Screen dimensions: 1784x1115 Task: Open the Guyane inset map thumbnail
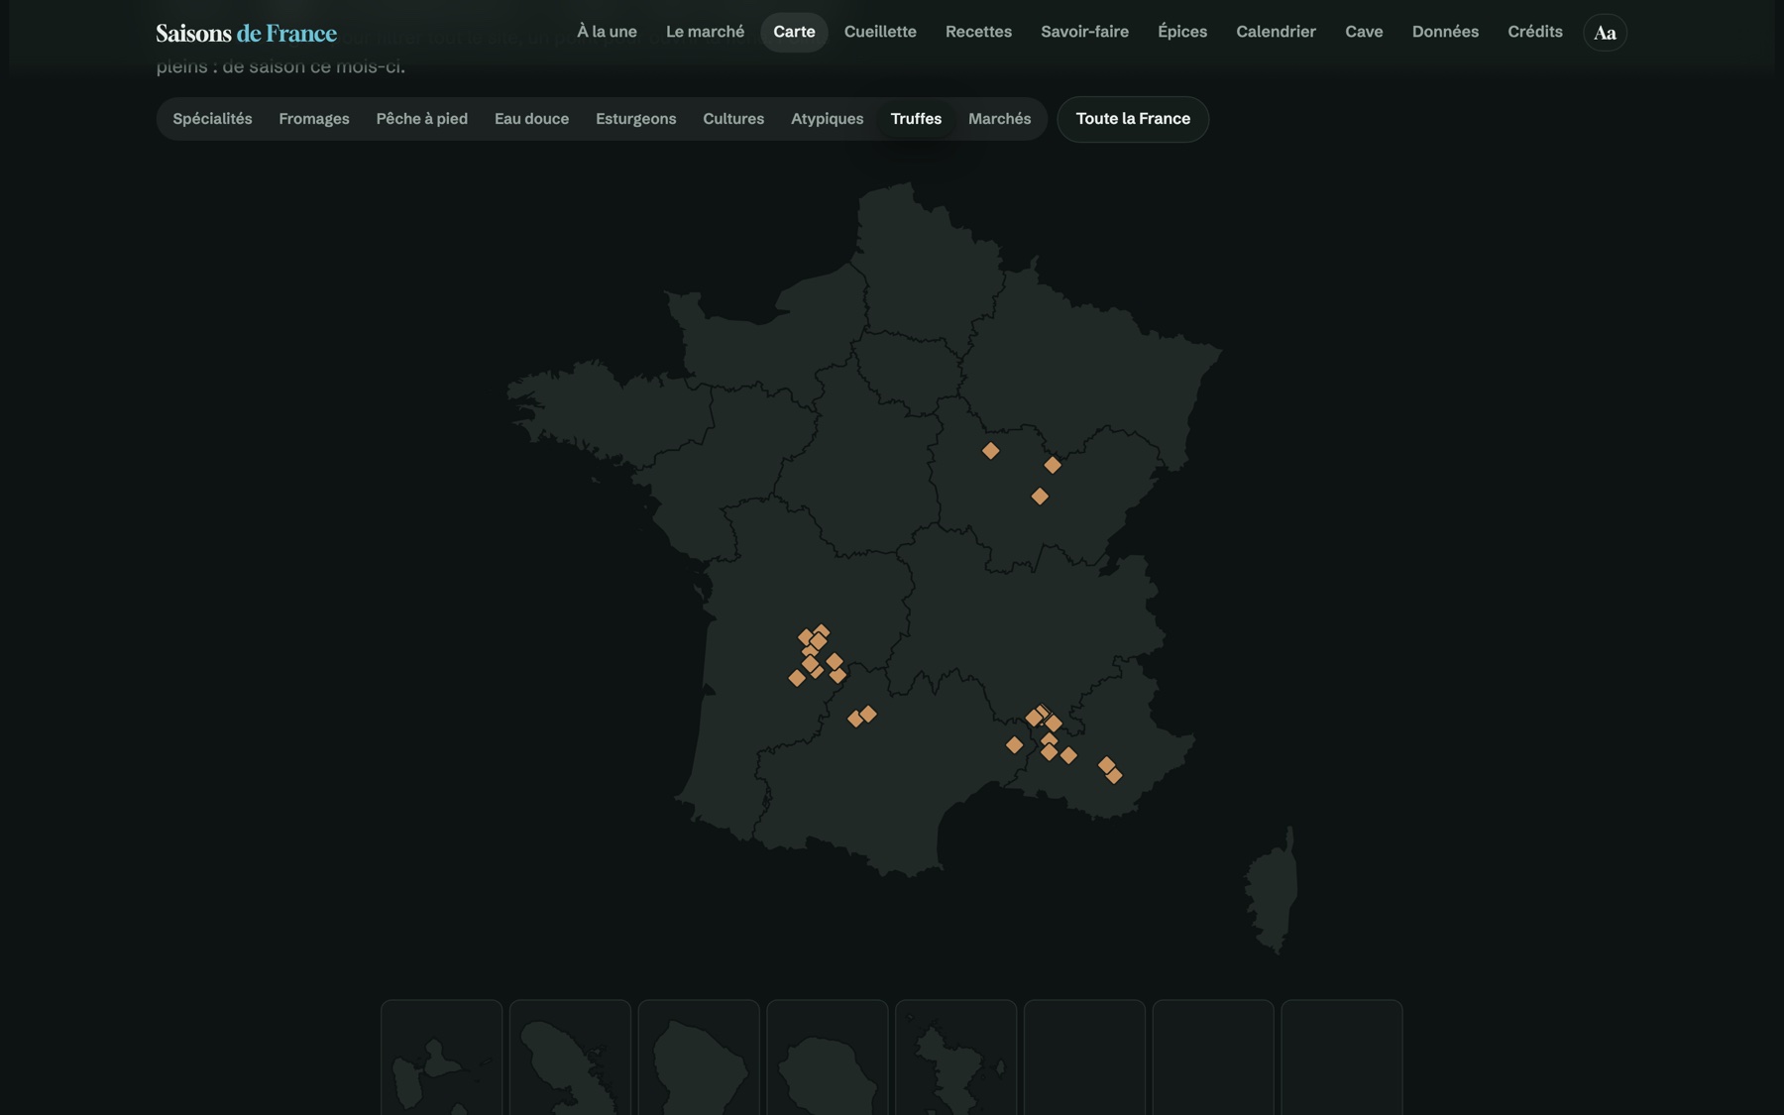tap(699, 1058)
